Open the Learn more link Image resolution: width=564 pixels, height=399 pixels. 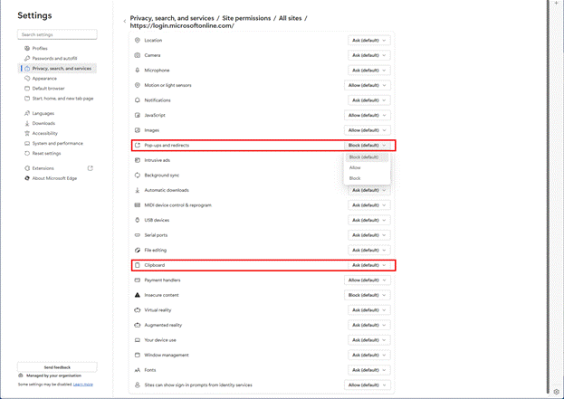(x=83, y=385)
